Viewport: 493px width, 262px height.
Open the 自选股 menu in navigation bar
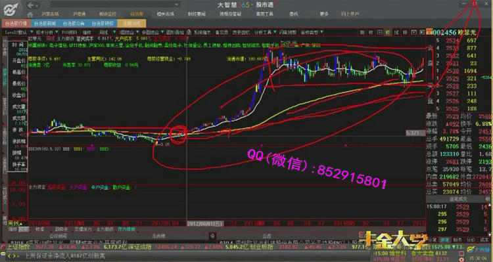pos(137,14)
